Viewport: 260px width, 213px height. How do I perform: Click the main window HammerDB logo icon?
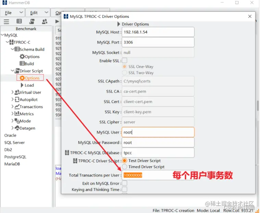(x=5, y=2)
